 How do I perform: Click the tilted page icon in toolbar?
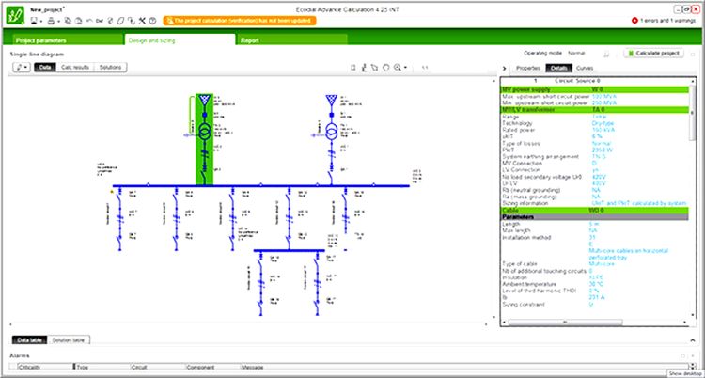coord(120,21)
